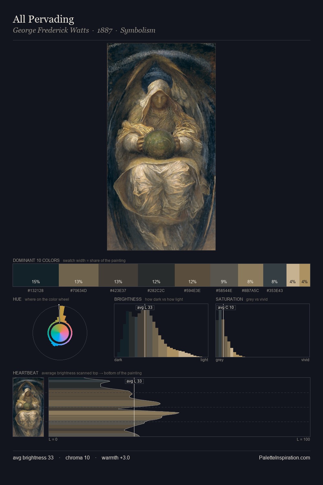This screenshot has height=485, width=323.
Task: Pick the #353E43 slate swatch
Action: point(275,275)
